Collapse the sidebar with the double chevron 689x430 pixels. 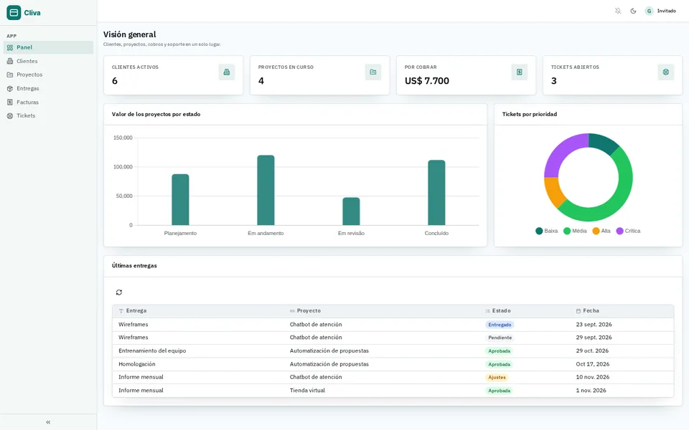(48, 422)
